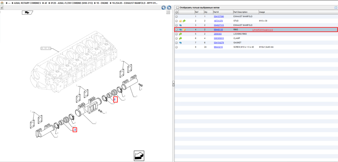
Task: Click the orange box icon on RING row
Action: click(x=184, y=30)
